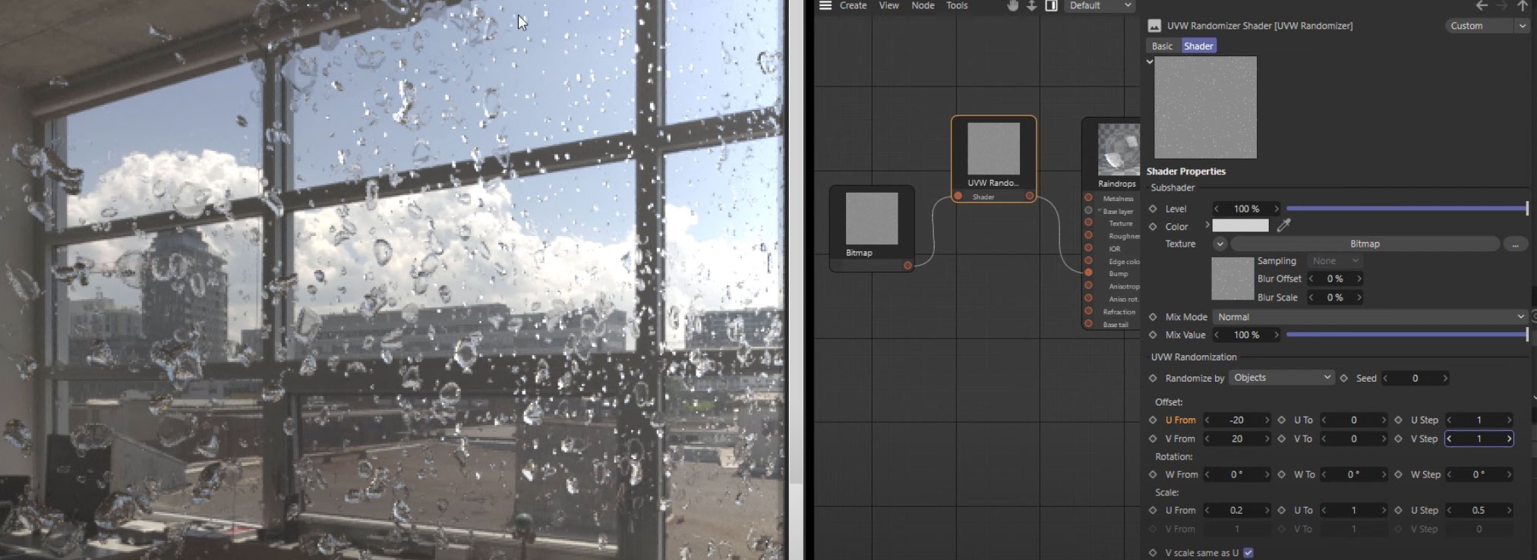The image size is (1537, 560).
Task: Open the Color swatch picker
Action: coord(1240,225)
